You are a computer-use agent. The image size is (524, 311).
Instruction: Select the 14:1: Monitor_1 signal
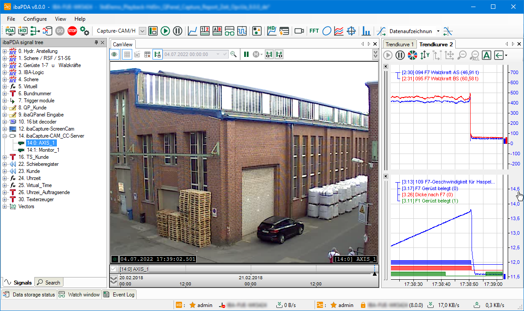pyautogui.click(x=43, y=150)
